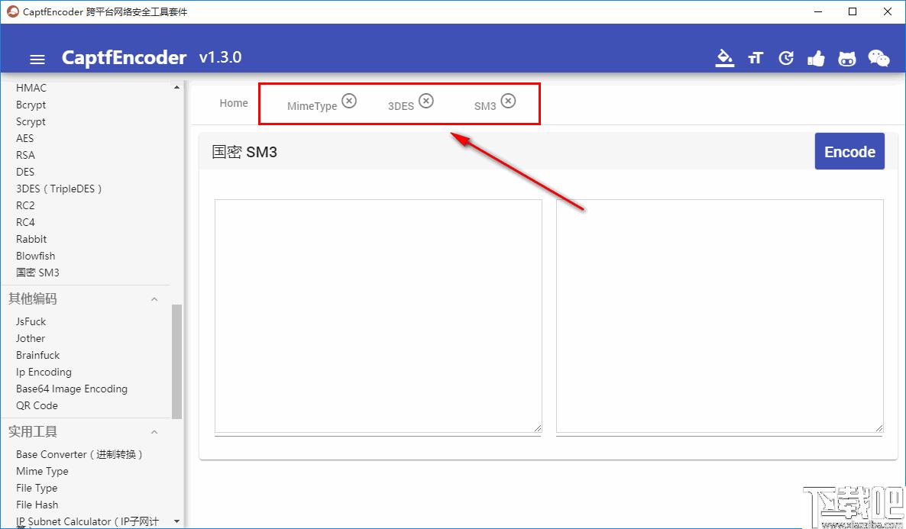Select Bcrypt in sidebar
This screenshot has width=906, height=529.
coord(31,105)
